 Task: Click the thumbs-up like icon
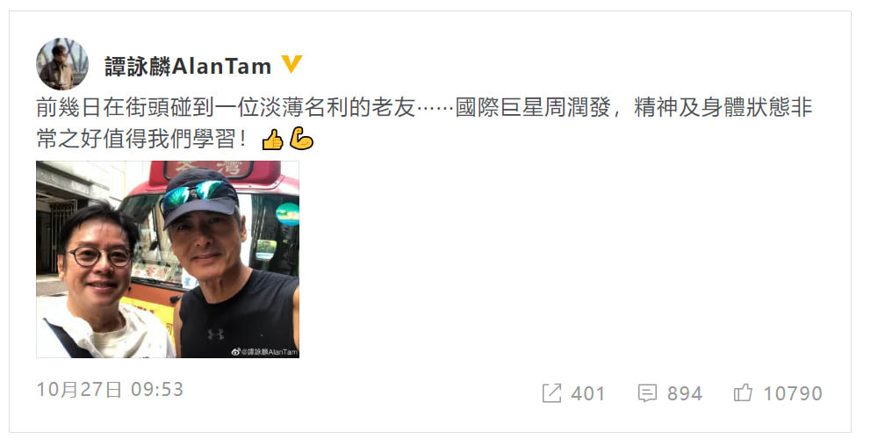(743, 392)
